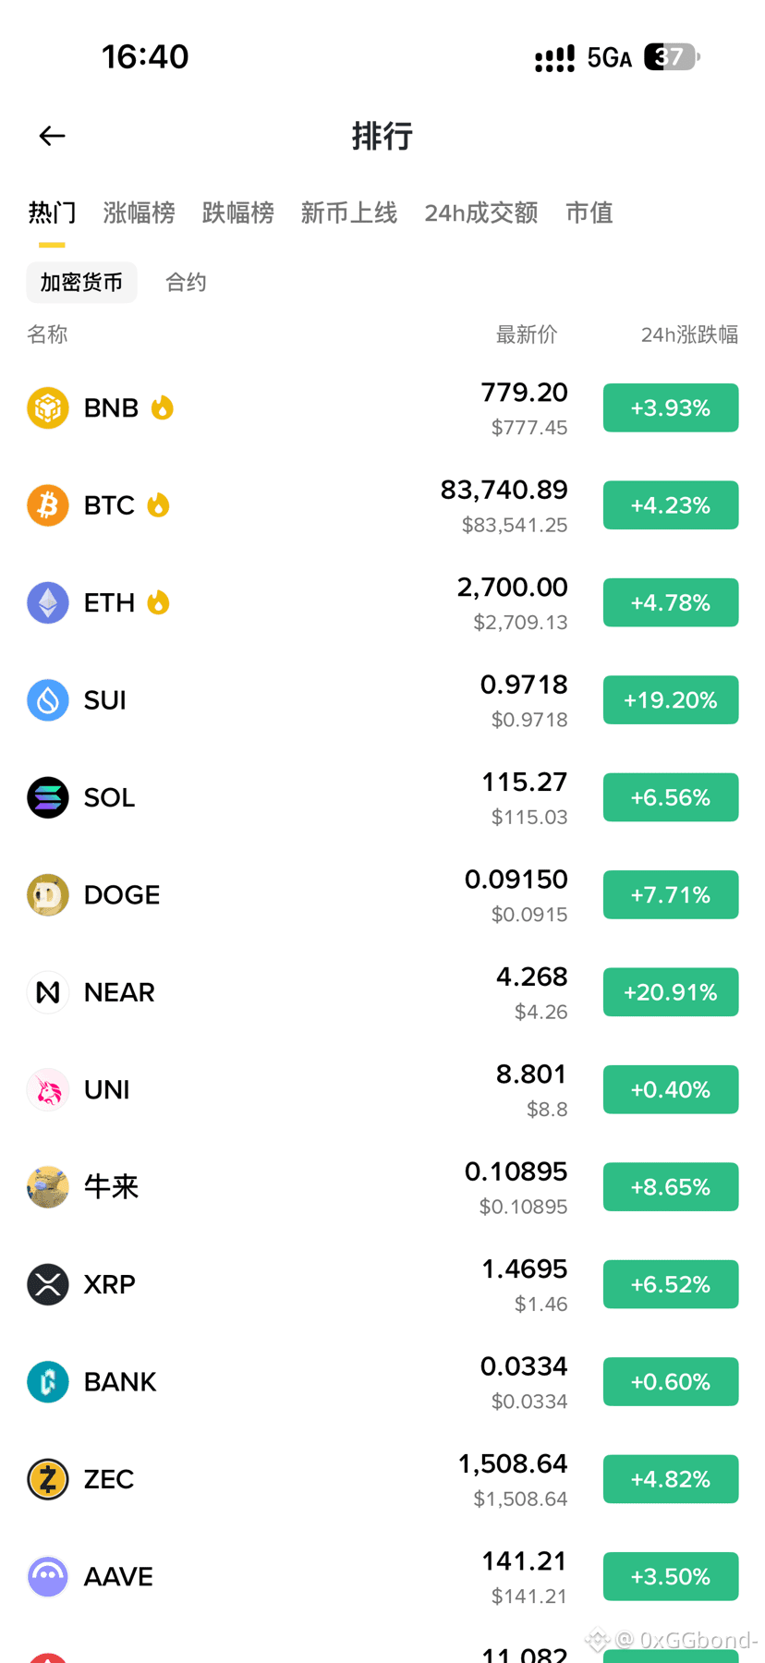The height and width of the screenshot is (1663, 765).
Task: Switch to the 涨幅榜 tab
Action: click(x=139, y=213)
